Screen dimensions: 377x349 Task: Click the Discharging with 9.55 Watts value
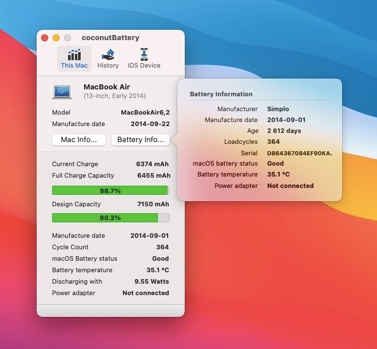152,281
